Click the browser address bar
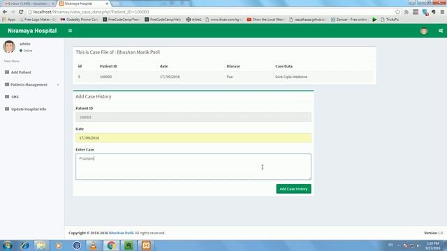Image resolution: width=447 pixels, height=251 pixels. point(210,12)
